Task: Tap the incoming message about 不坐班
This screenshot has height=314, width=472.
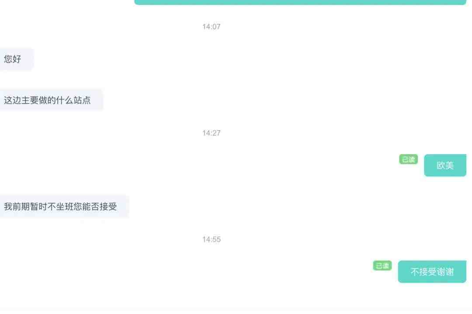Action: tap(64, 206)
